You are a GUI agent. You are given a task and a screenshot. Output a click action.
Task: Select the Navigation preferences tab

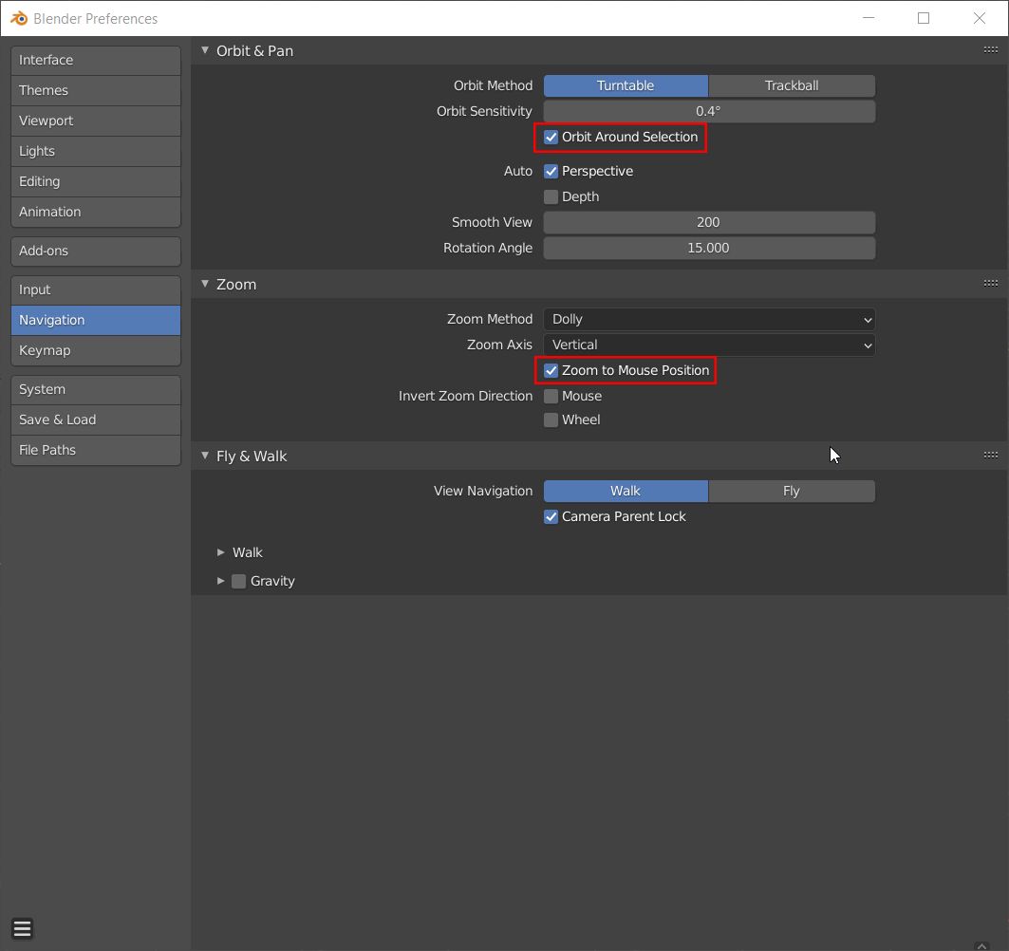pos(96,320)
